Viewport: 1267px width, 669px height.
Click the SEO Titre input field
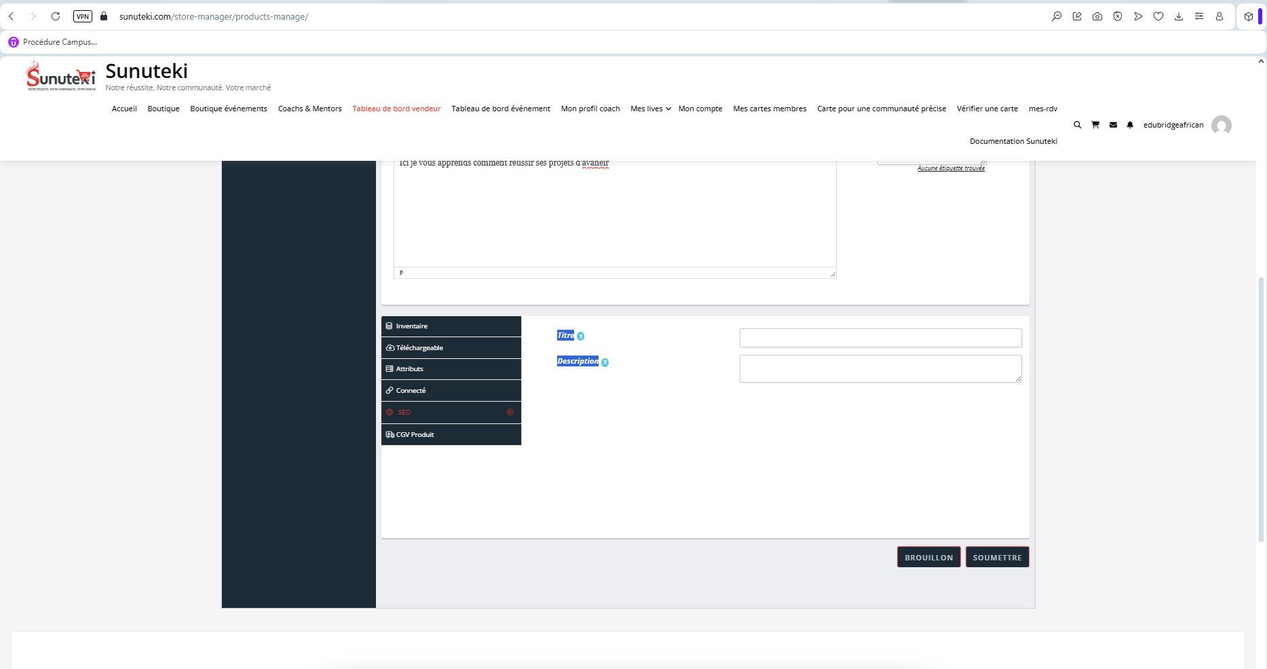coord(880,338)
